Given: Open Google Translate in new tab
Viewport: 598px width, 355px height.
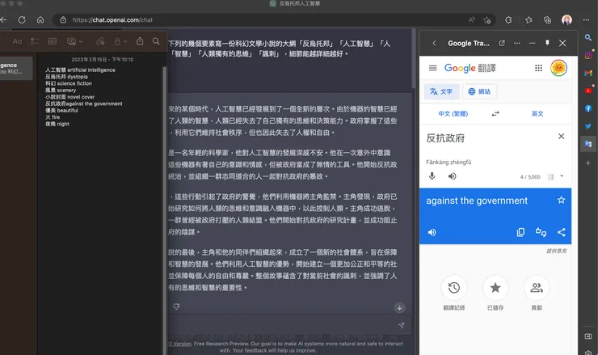Looking at the screenshot, I should [502, 43].
